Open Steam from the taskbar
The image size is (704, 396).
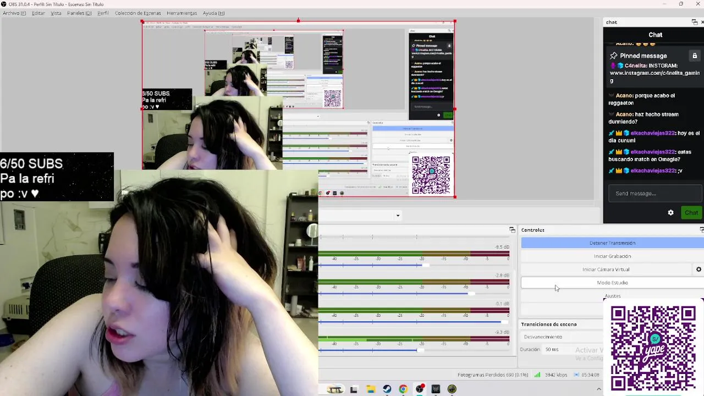[x=387, y=389]
